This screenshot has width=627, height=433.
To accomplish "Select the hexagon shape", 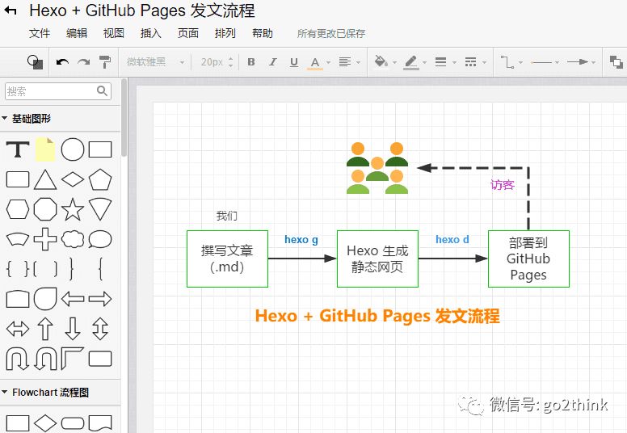I will click(18, 209).
